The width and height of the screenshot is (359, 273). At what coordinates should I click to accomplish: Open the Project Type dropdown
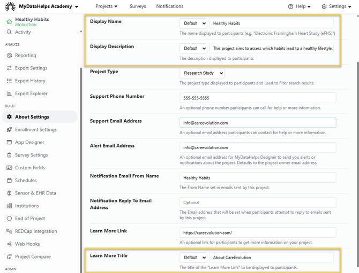(x=202, y=73)
